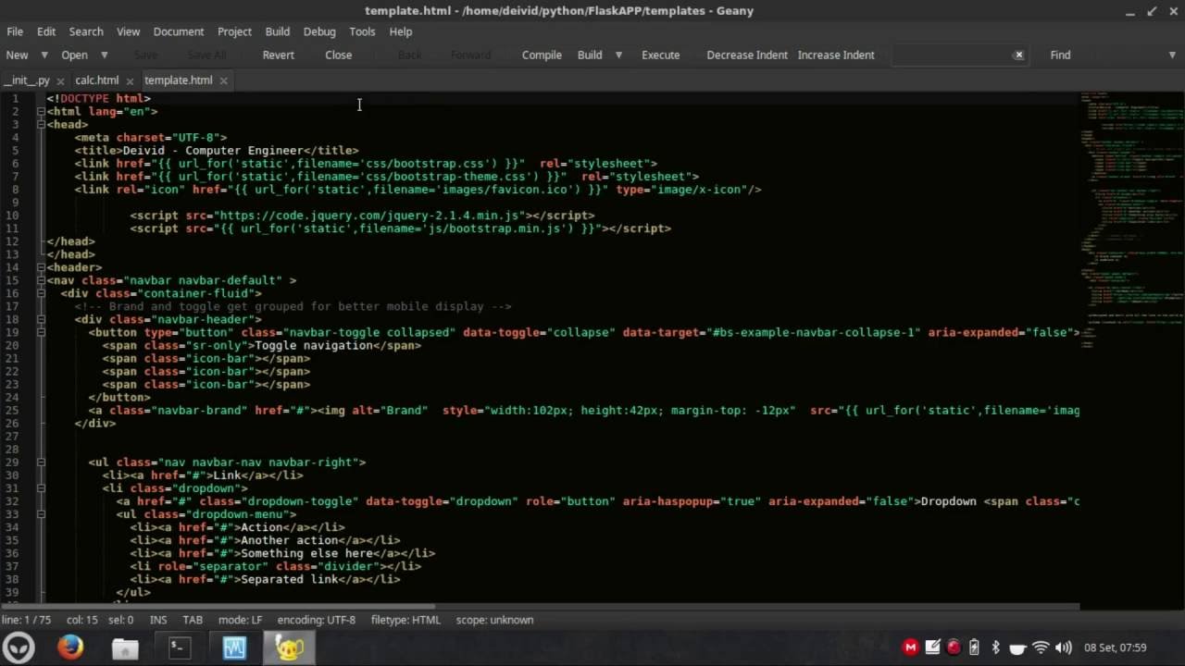This screenshot has height=666, width=1185.
Task: Open the terminal from the taskbar
Action: [180, 648]
